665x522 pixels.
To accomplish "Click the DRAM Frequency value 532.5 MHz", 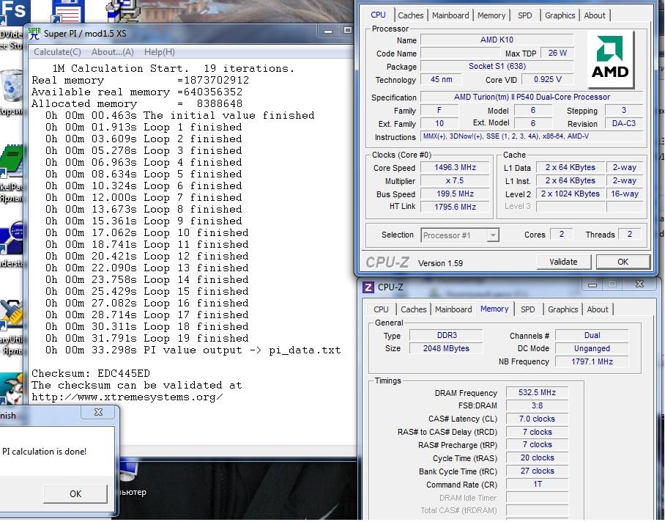I will pyautogui.click(x=537, y=392).
